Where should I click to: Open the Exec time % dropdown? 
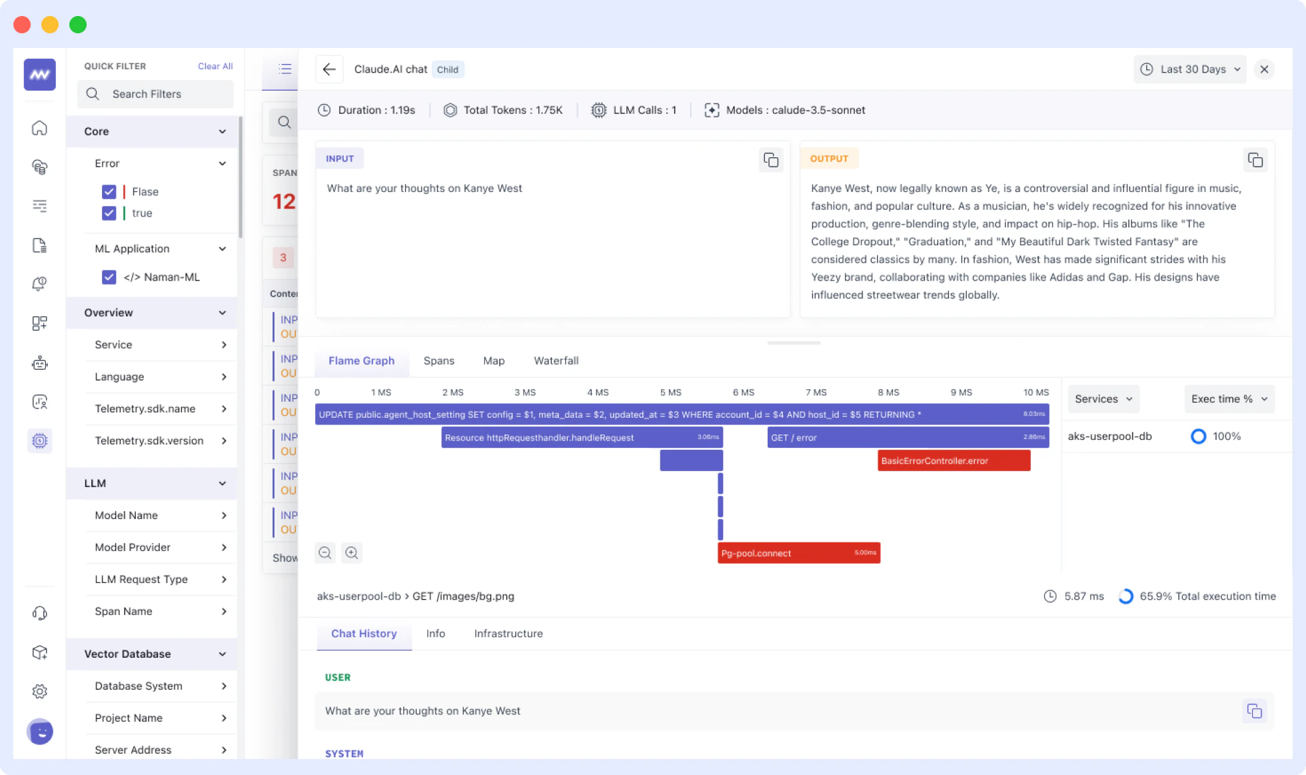point(1229,398)
